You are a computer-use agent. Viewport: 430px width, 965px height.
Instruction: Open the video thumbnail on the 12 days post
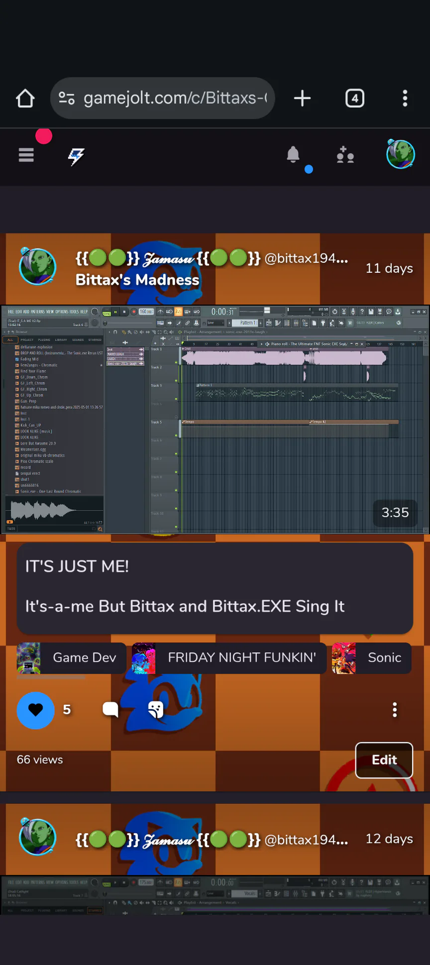click(215, 895)
